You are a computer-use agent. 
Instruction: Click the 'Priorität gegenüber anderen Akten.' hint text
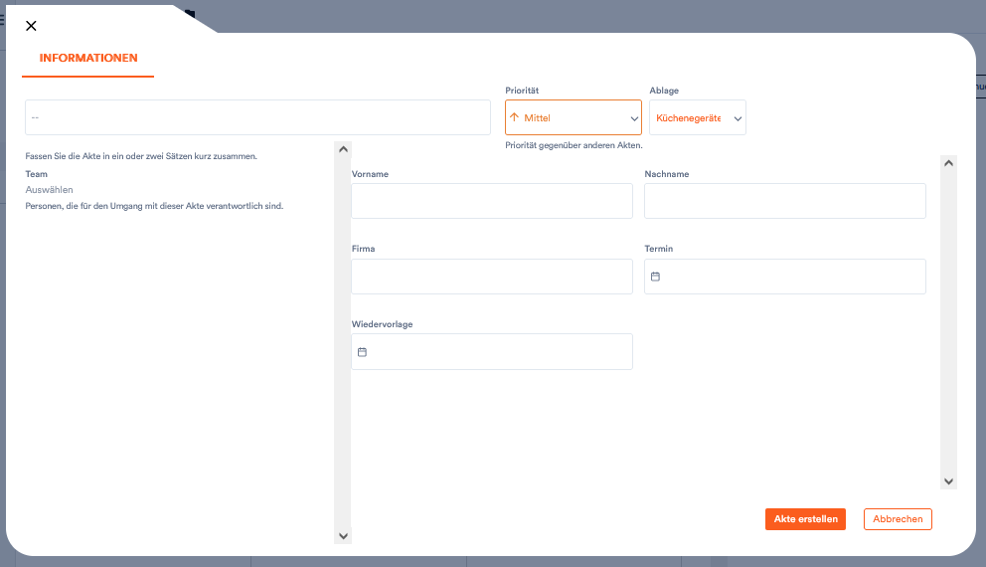point(574,145)
